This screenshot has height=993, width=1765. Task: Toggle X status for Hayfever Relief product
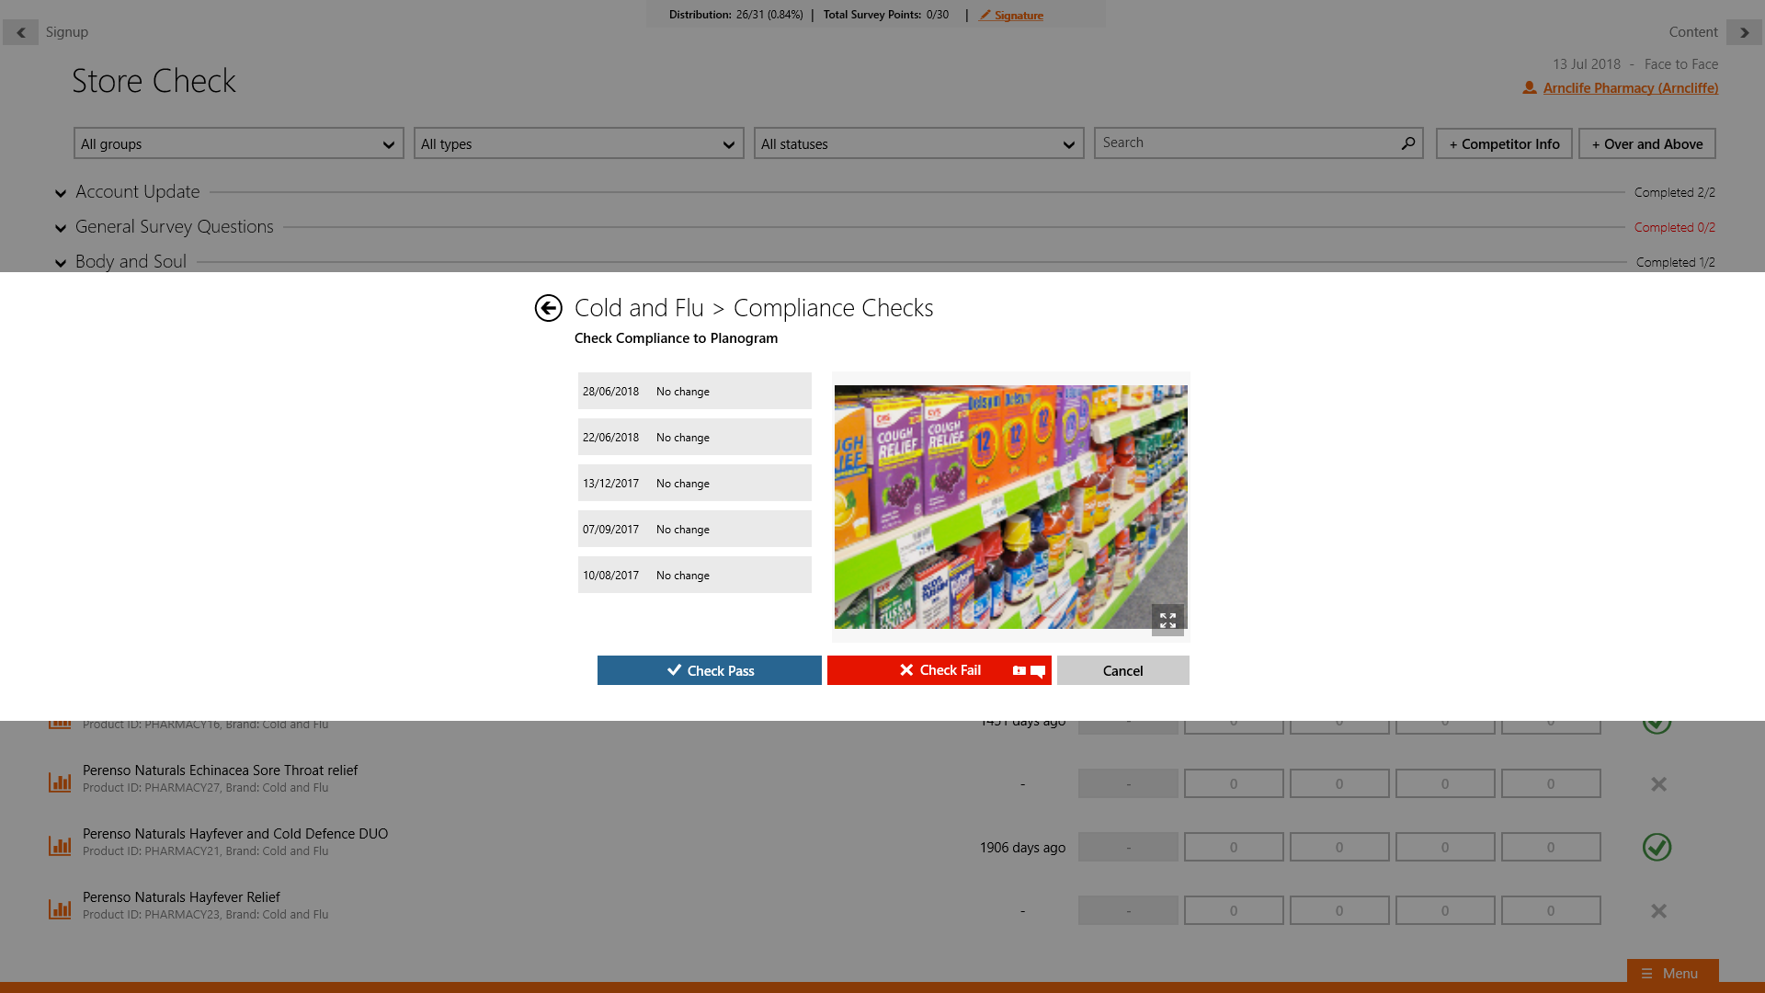point(1658,911)
